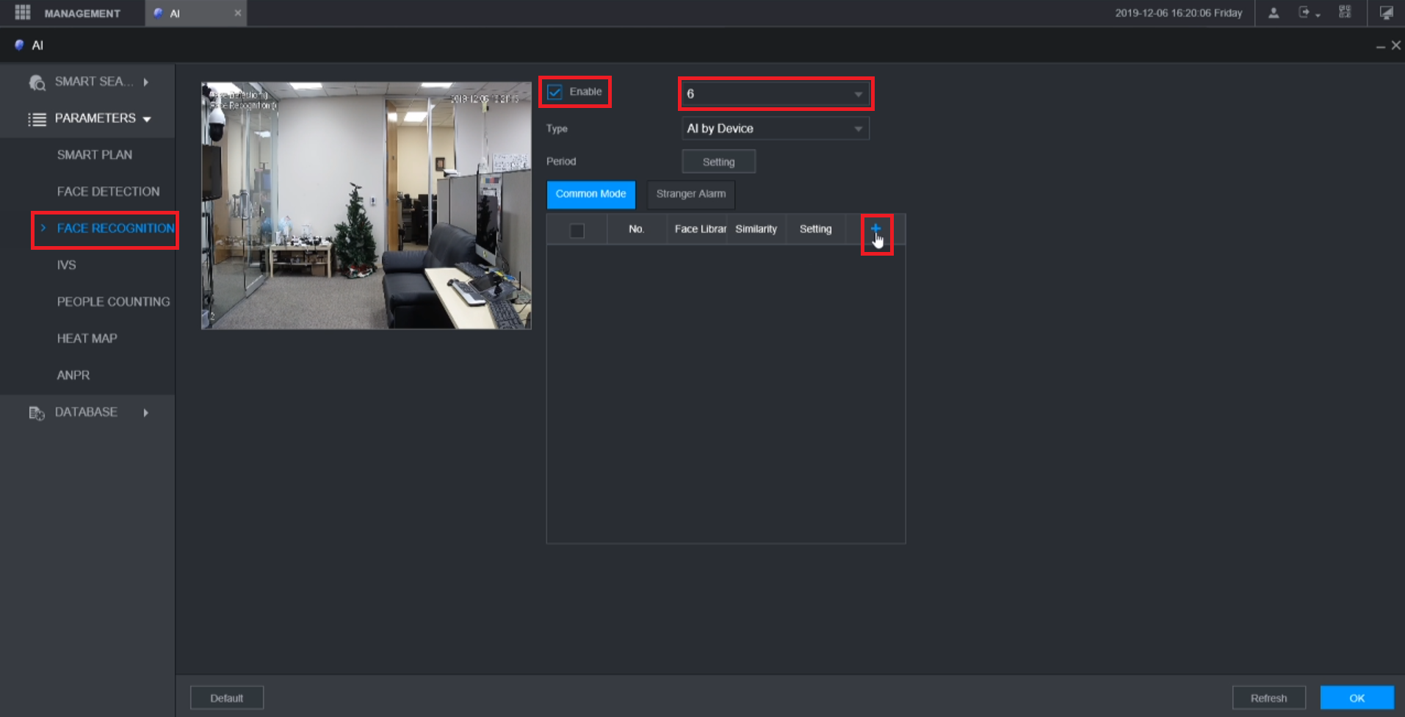
Task: Click the Refresh button
Action: pyautogui.click(x=1269, y=698)
